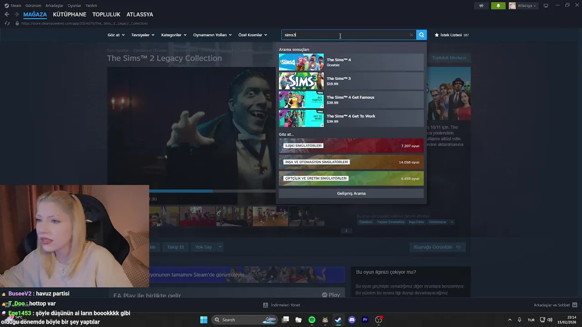Open the Windows Start menu
Image resolution: width=582 pixels, height=327 pixels.
pyautogui.click(x=204, y=320)
